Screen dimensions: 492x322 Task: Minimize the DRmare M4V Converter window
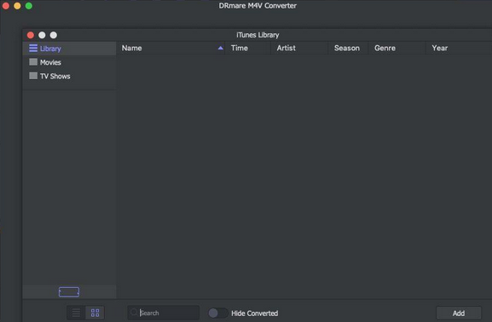[17, 6]
